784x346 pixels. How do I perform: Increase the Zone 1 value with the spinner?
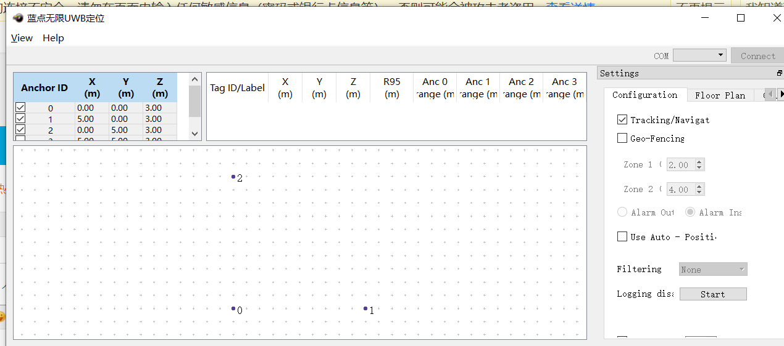pyautogui.click(x=699, y=162)
